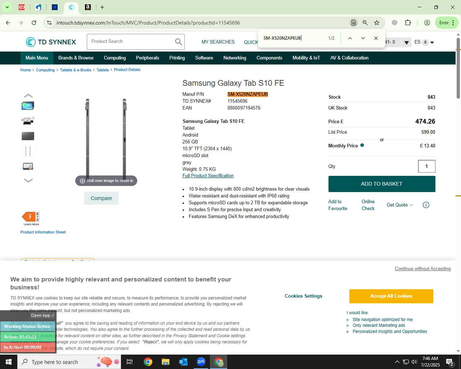The image size is (461, 369).
Task: Click the Error button in Chrome toolbar
Action: click(447, 23)
